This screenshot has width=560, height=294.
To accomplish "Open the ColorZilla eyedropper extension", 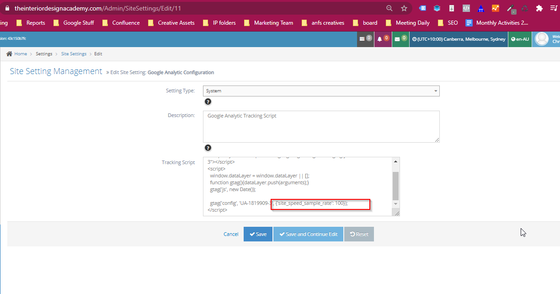I will 511,9.
